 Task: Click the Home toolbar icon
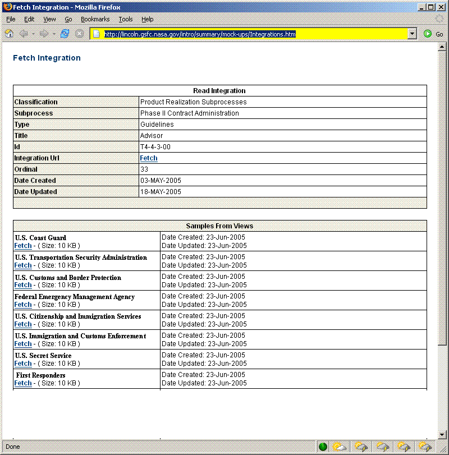click(9, 34)
